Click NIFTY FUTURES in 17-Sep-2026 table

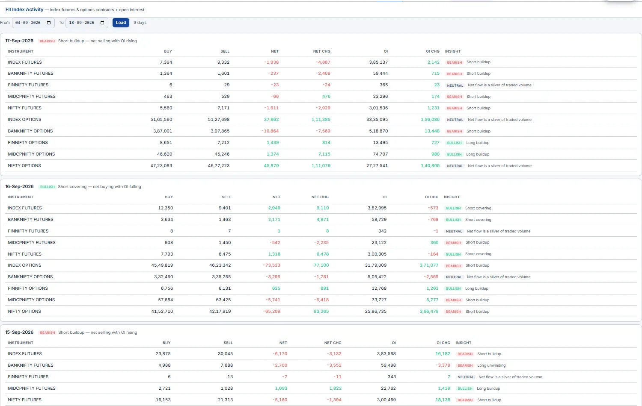pyautogui.click(x=25, y=108)
